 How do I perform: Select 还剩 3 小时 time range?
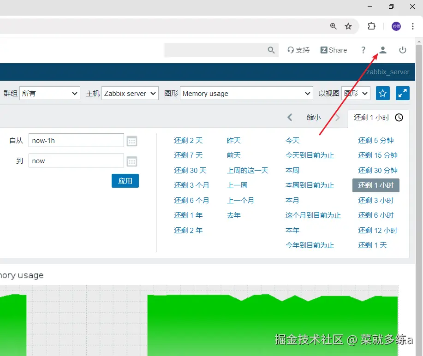coord(376,201)
